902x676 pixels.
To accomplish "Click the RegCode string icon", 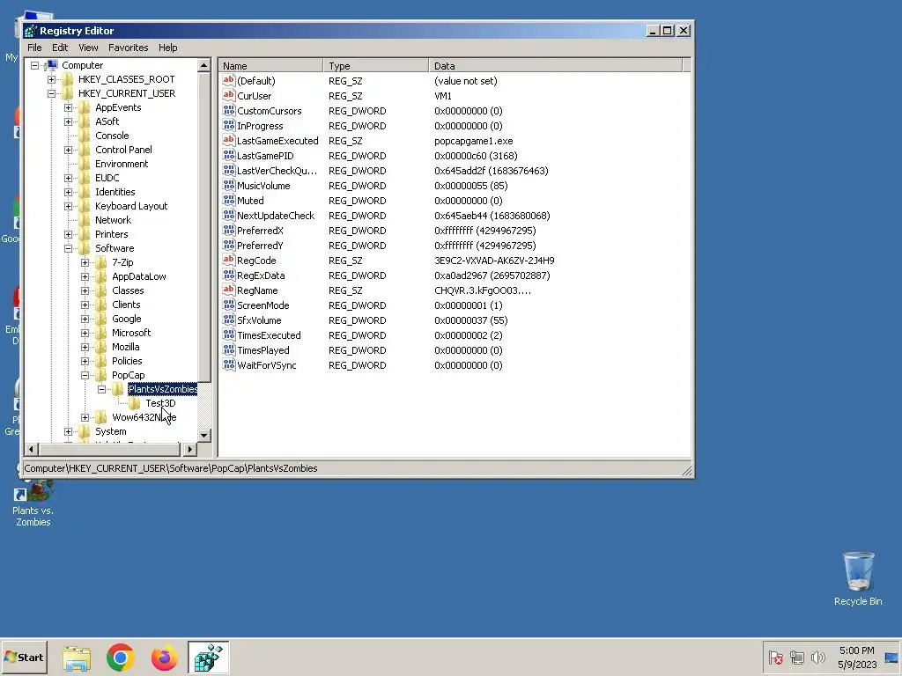I will click(x=228, y=260).
